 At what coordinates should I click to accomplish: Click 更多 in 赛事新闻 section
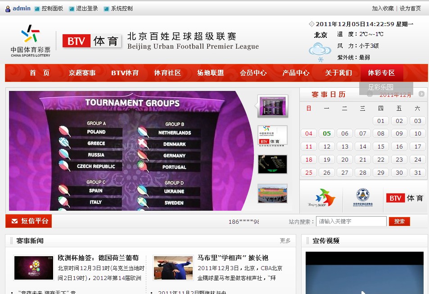285,240
